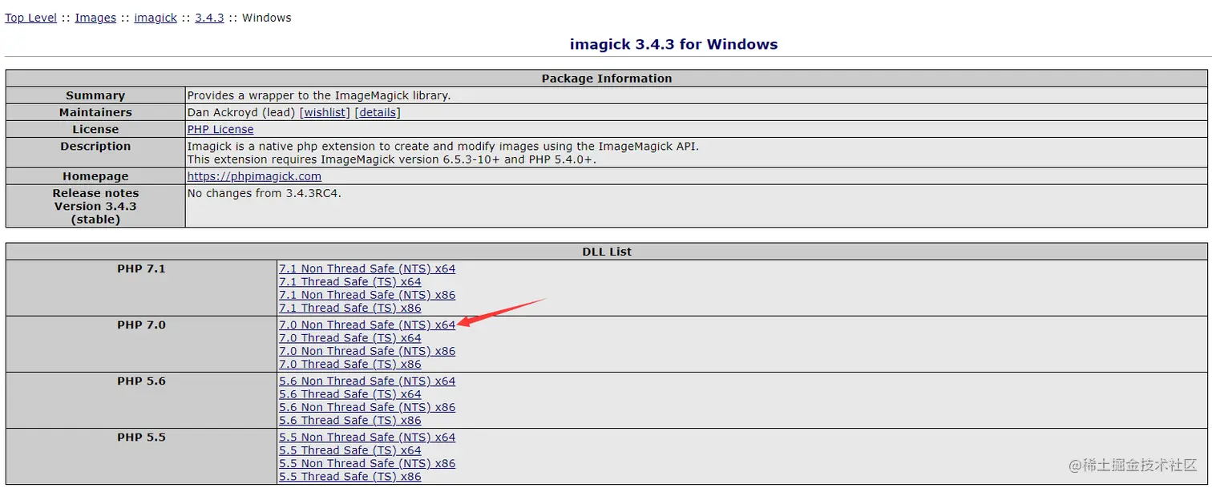Screen dimensions: 1212x488
Task: Download 5.5 Thread Safe (TS) x86
Action: coord(350,476)
